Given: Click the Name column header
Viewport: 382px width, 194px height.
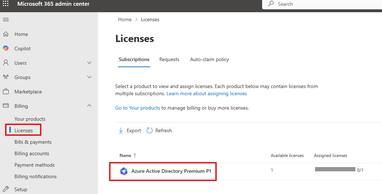Looking at the screenshot, I should tap(125, 156).
